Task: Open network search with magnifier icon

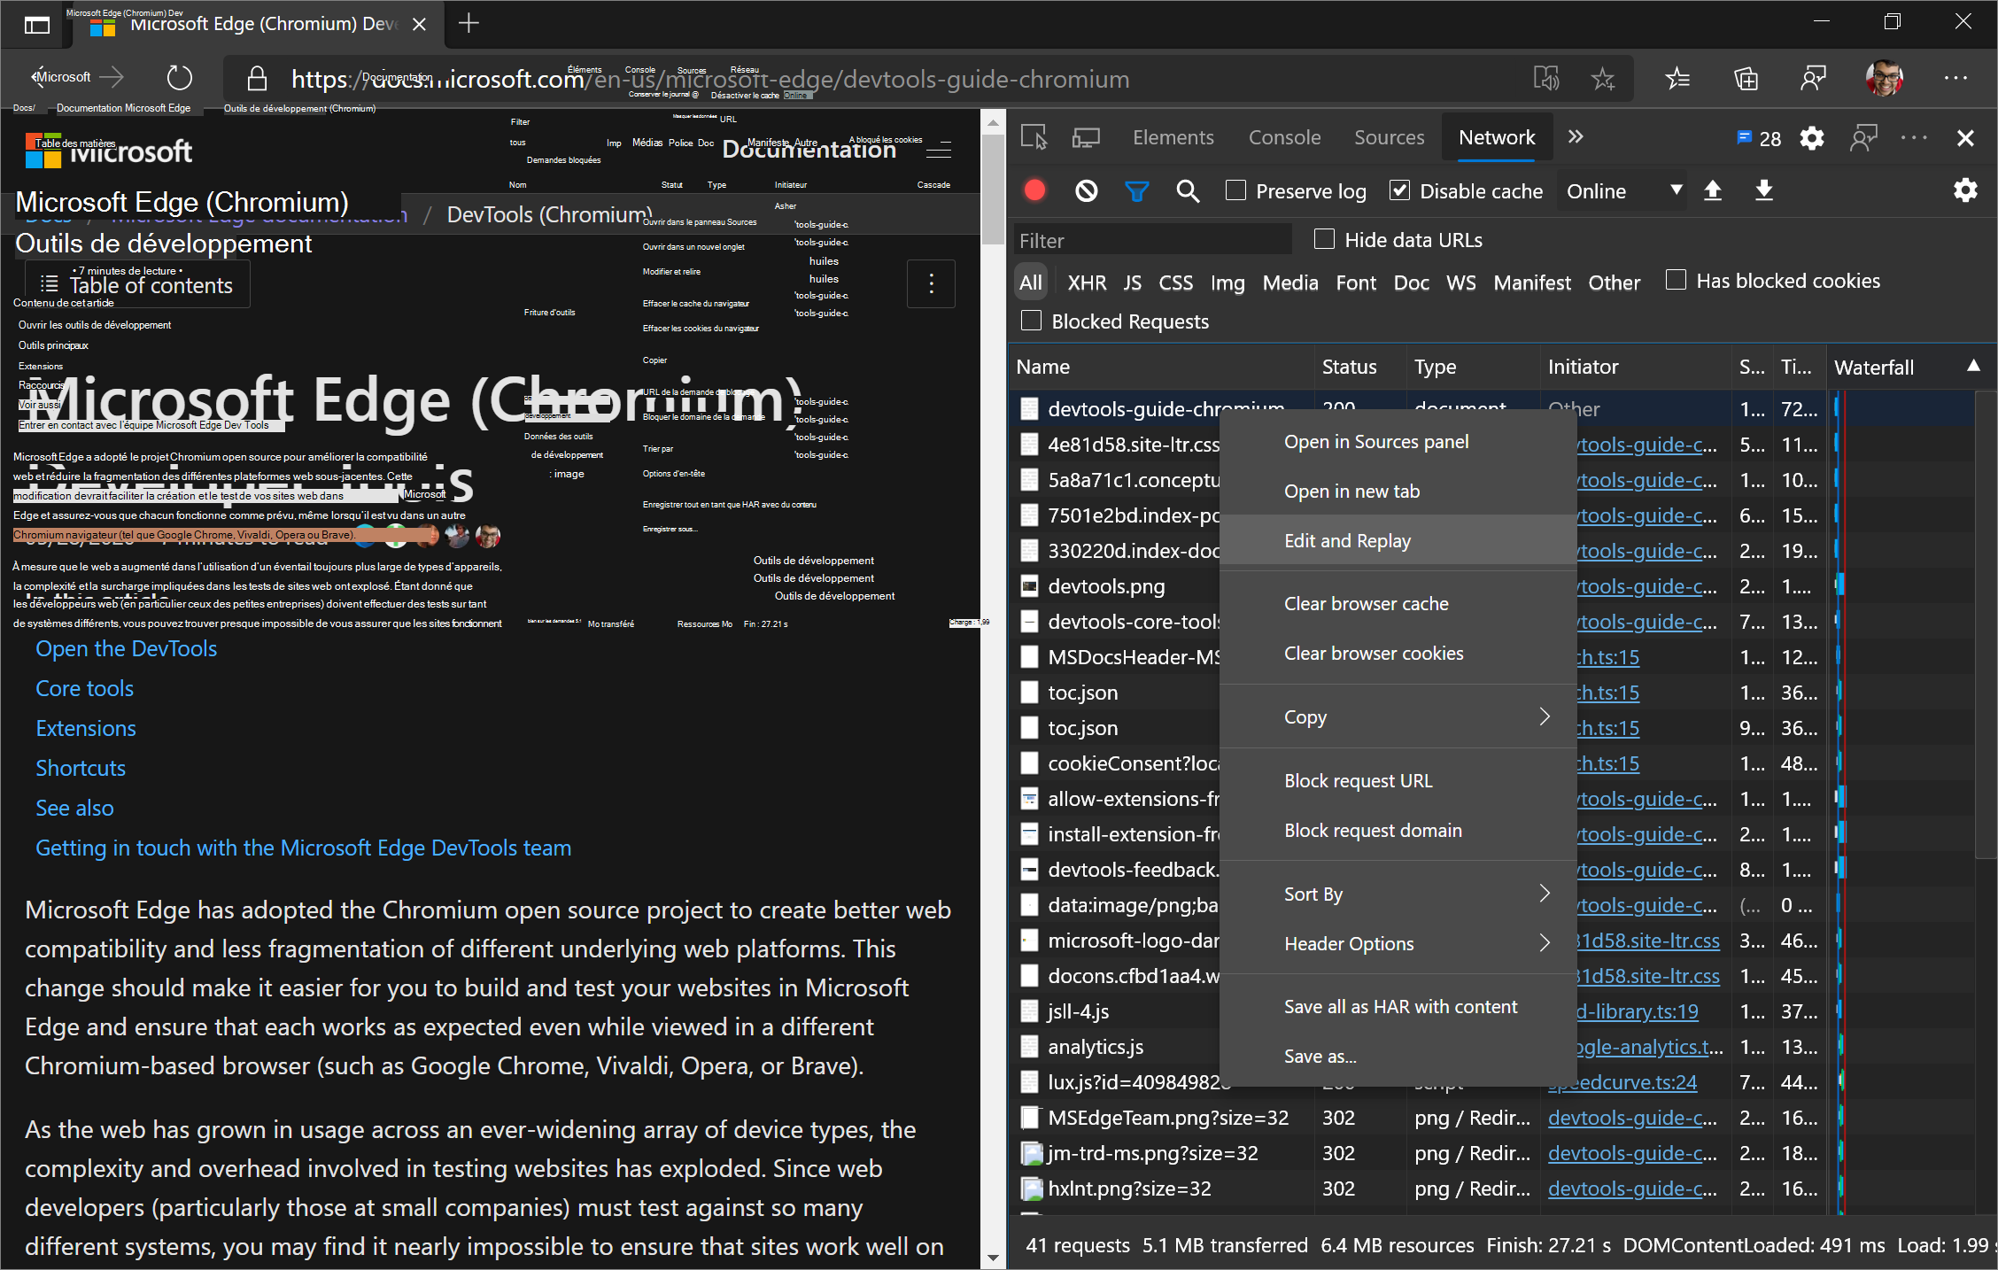Action: coord(1187,190)
